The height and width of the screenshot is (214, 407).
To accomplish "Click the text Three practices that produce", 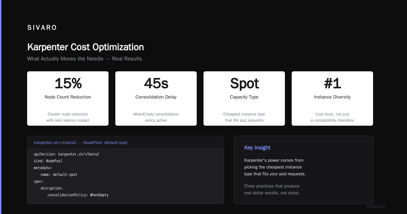I will point(272,186).
